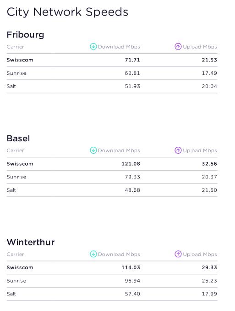Click the Winterthur upload arrow icon
Viewport: 235px width, 311px height.
tap(178, 254)
